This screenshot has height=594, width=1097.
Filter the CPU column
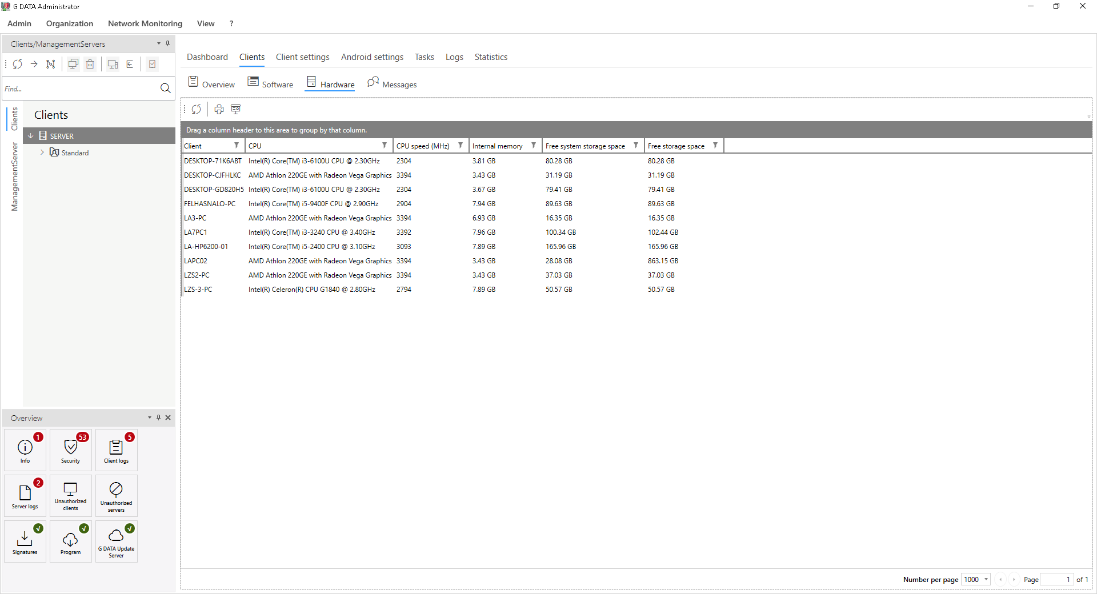click(x=385, y=146)
